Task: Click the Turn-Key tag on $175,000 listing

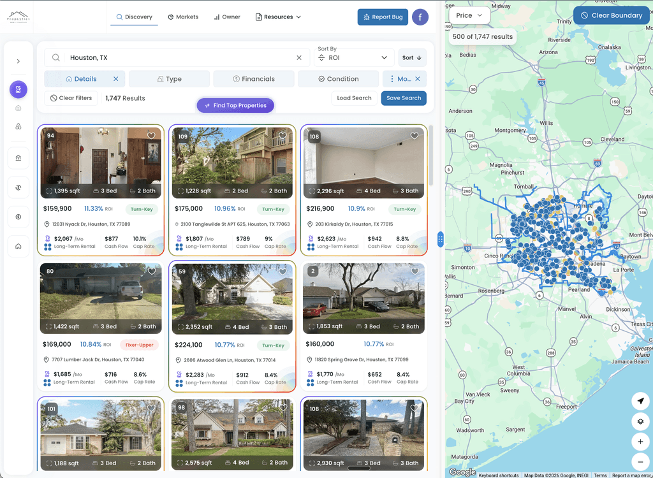Action: tap(273, 210)
